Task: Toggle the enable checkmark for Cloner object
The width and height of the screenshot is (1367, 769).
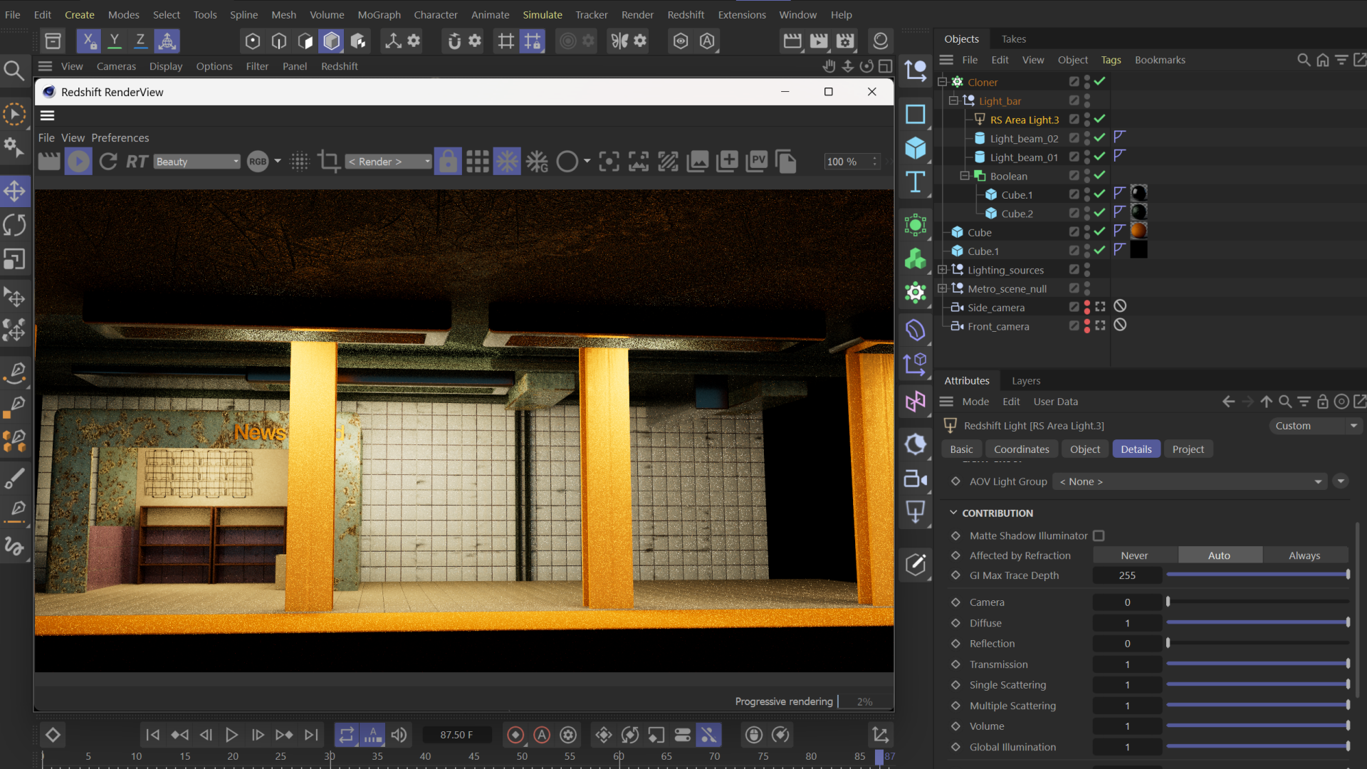Action: (1100, 82)
